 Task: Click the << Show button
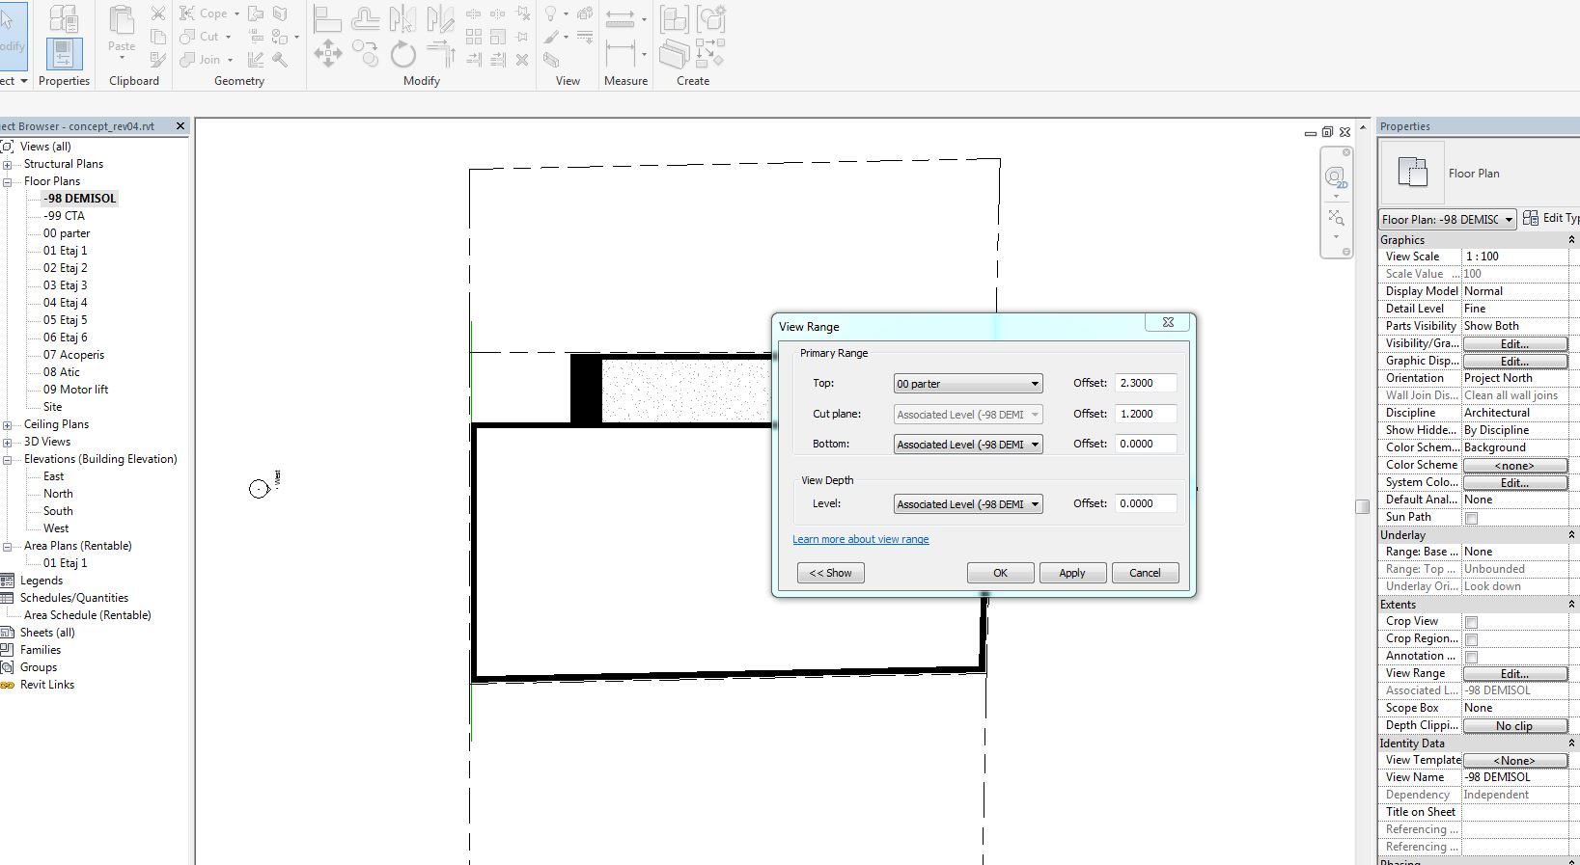click(x=831, y=573)
